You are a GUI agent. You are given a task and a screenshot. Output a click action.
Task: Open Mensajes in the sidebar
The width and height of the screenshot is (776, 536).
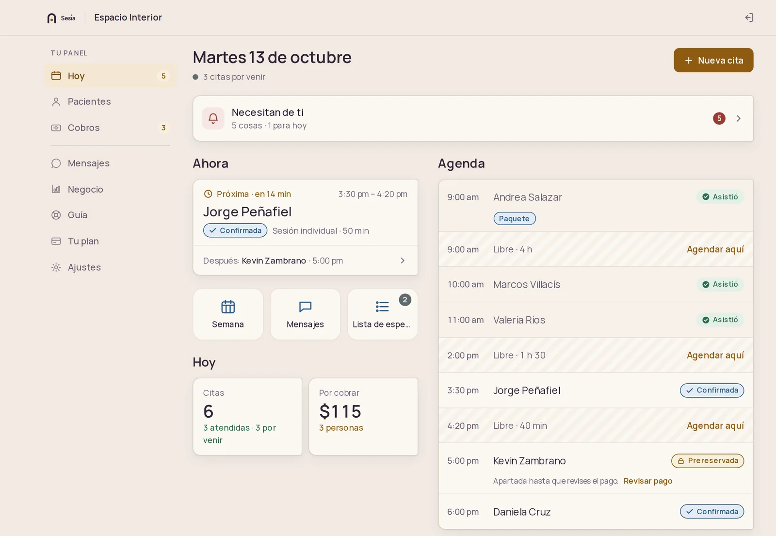point(111,163)
